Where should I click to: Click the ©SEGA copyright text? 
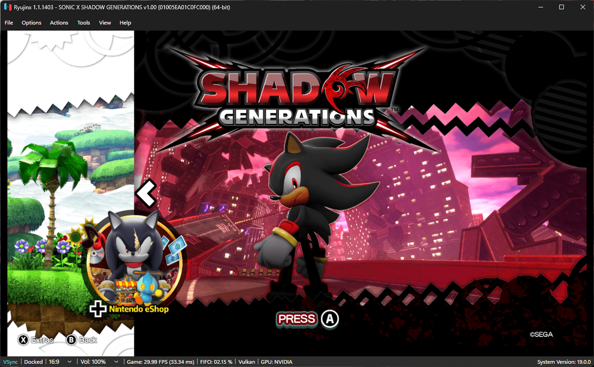541,334
